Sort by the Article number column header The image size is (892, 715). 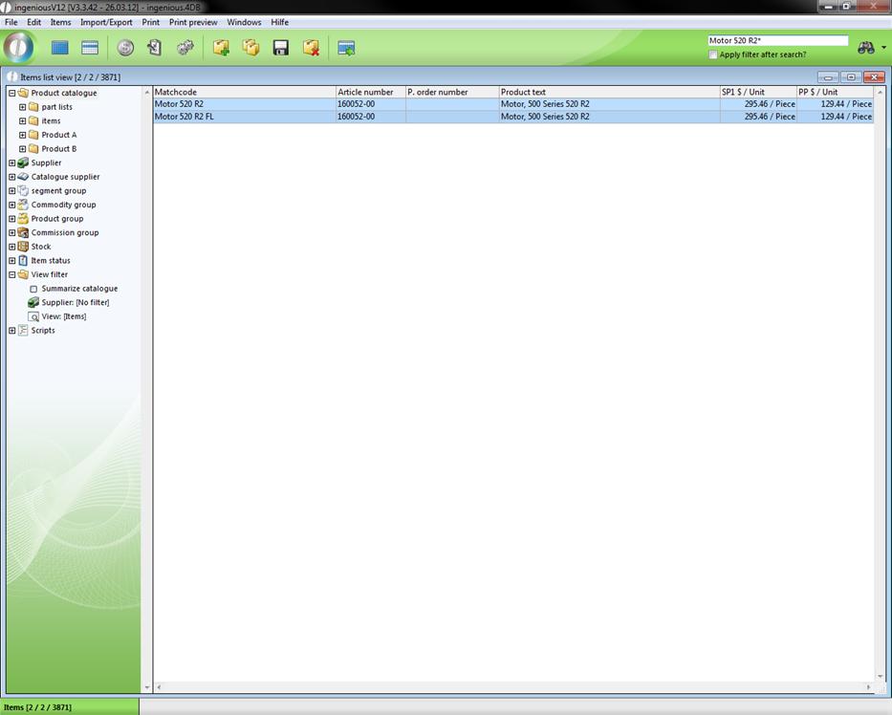click(x=369, y=92)
